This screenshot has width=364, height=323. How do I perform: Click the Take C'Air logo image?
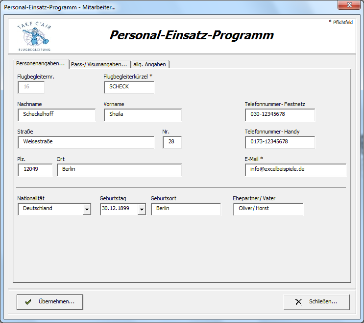click(34, 36)
